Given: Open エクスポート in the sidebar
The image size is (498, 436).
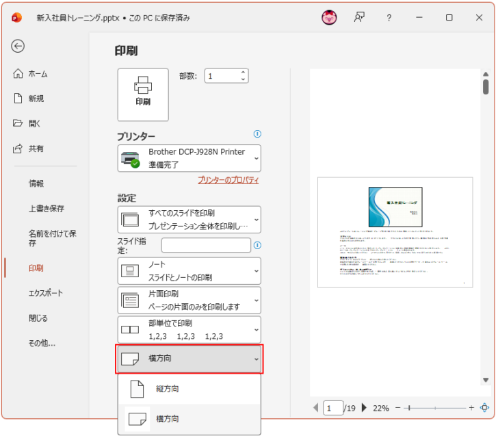Looking at the screenshot, I should coord(46,293).
